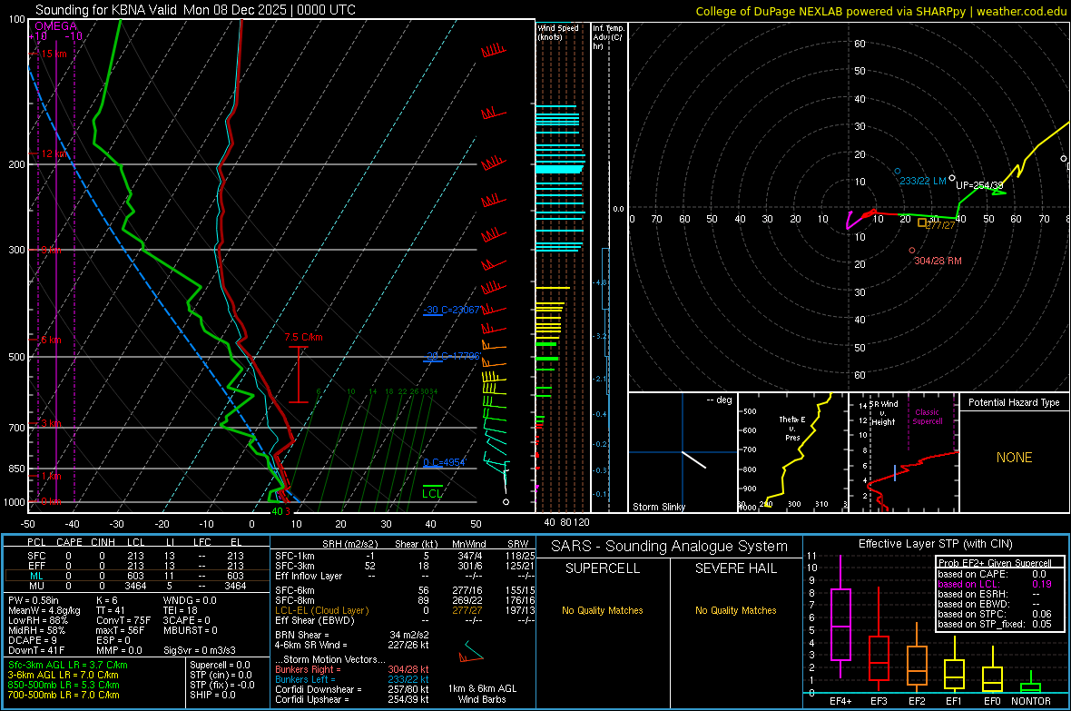Click the Corfidi Upshear line
Viewport: 1071px width, 711px height.
click(x=352, y=698)
